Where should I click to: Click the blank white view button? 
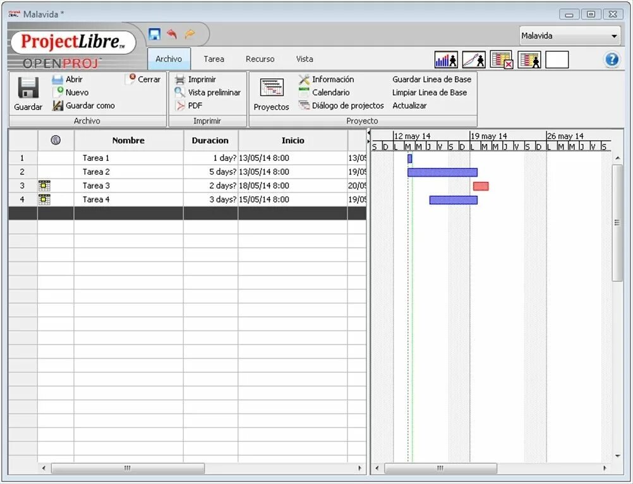[557, 60]
